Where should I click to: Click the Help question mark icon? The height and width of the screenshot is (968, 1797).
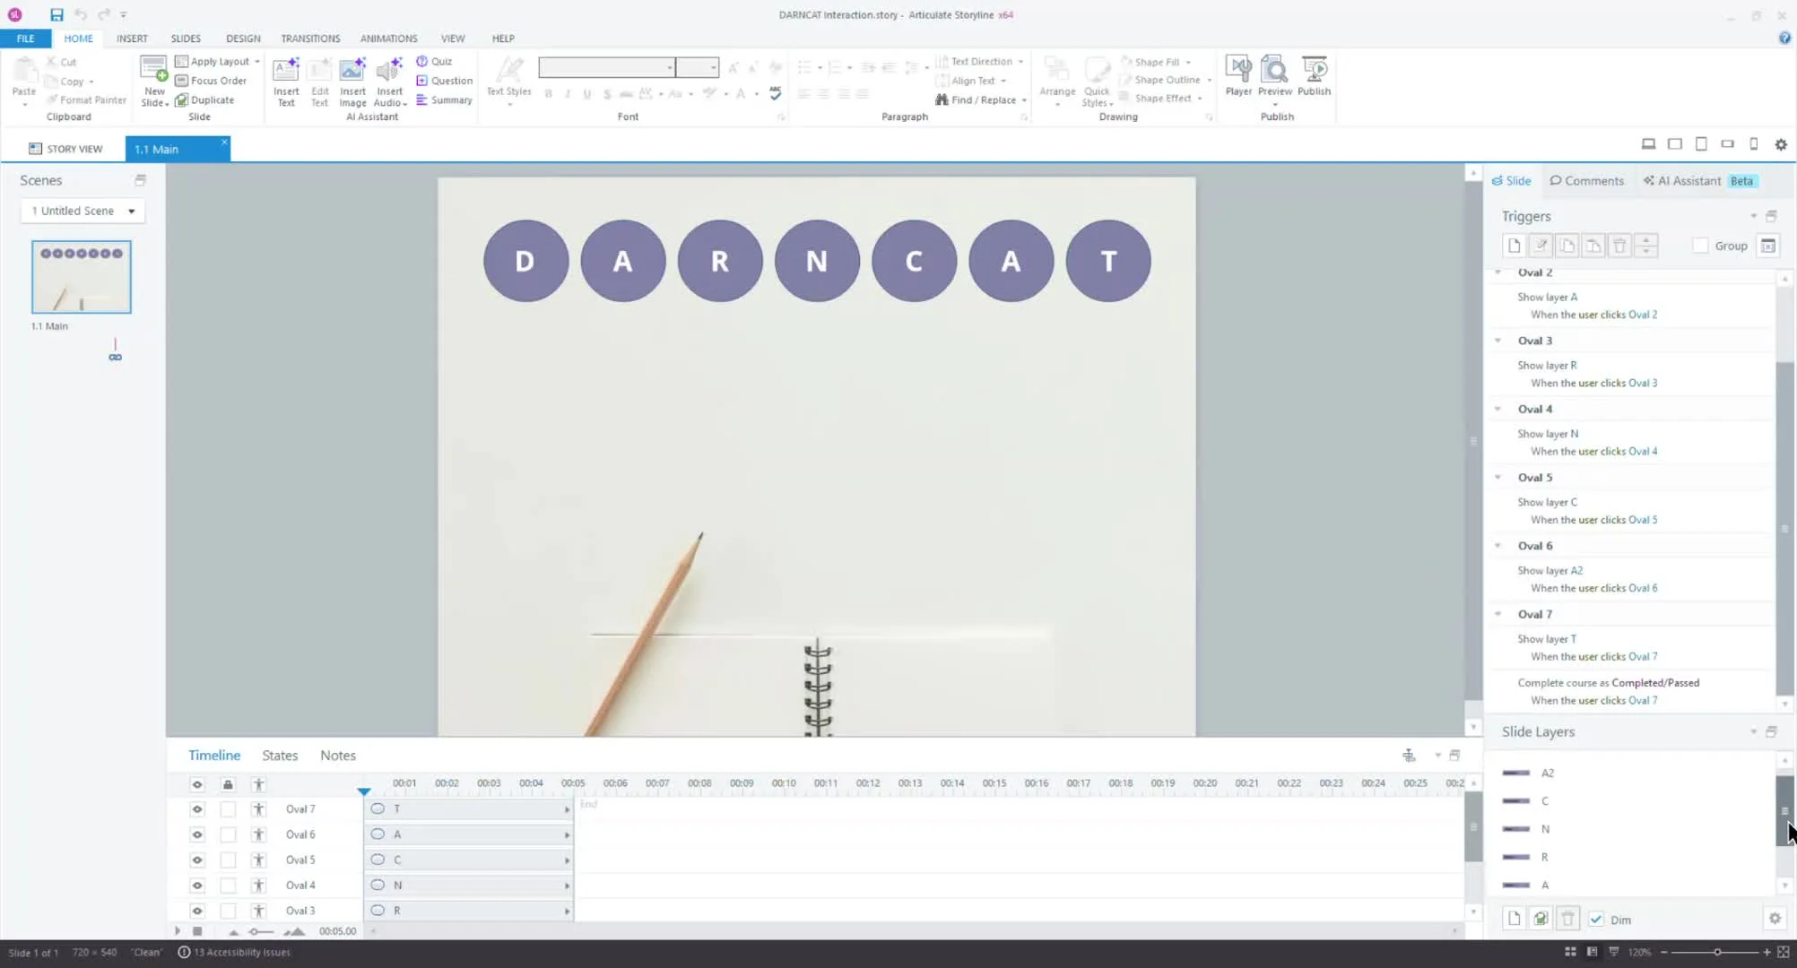[1784, 38]
